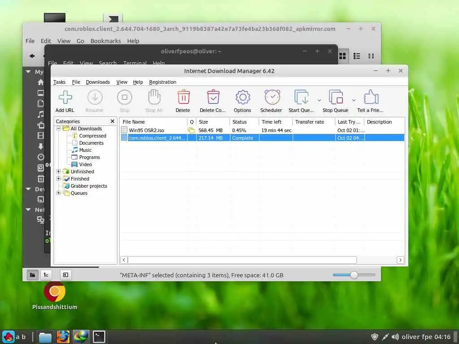
Task: Click scroll left arrow in download list
Action: pyautogui.click(x=124, y=260)
